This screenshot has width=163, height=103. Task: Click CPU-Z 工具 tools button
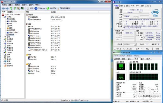137,49
